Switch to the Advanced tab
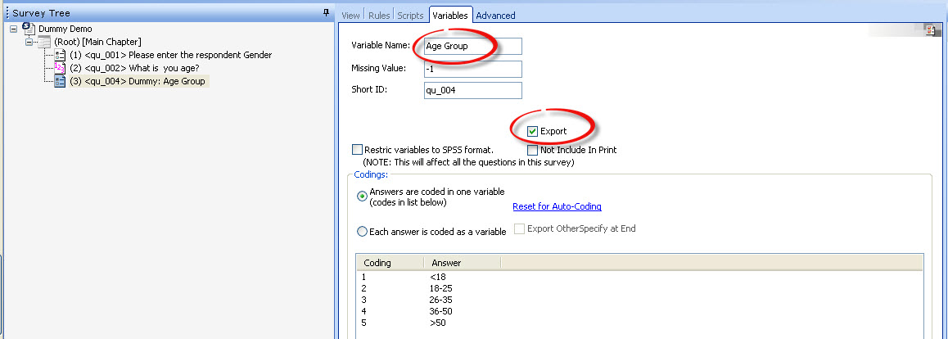This screenshot has width=948, height=339. pyautogui.click(x=495, y=16)
